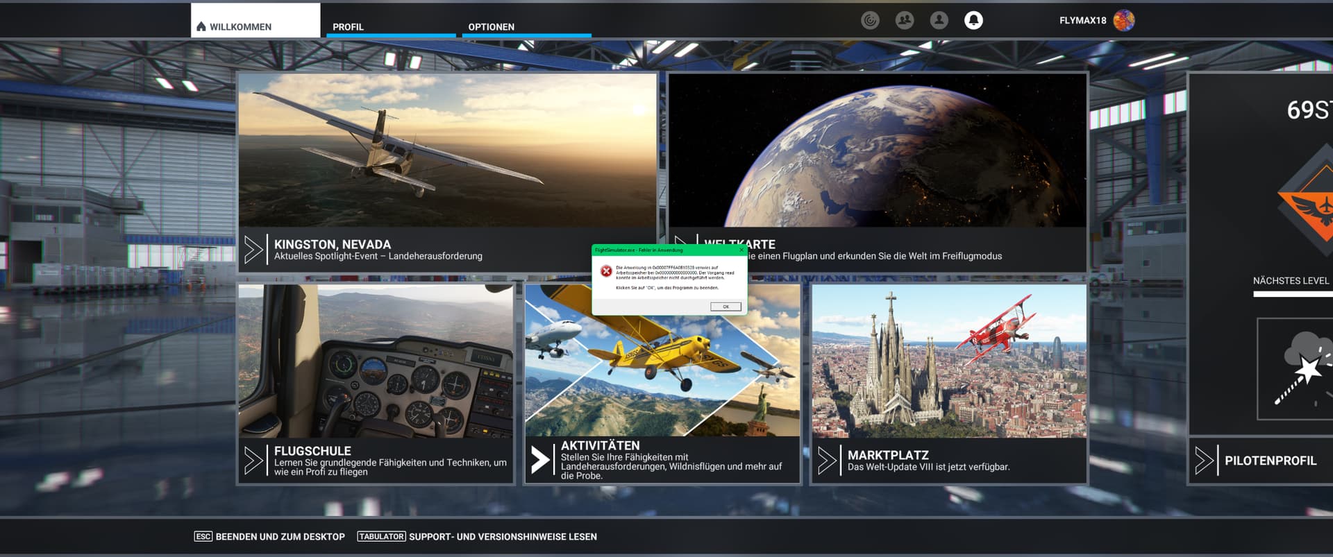Click the Nächstes Level progress bar
This screenshot has height=557, width=1333.
click(1293, 294)
